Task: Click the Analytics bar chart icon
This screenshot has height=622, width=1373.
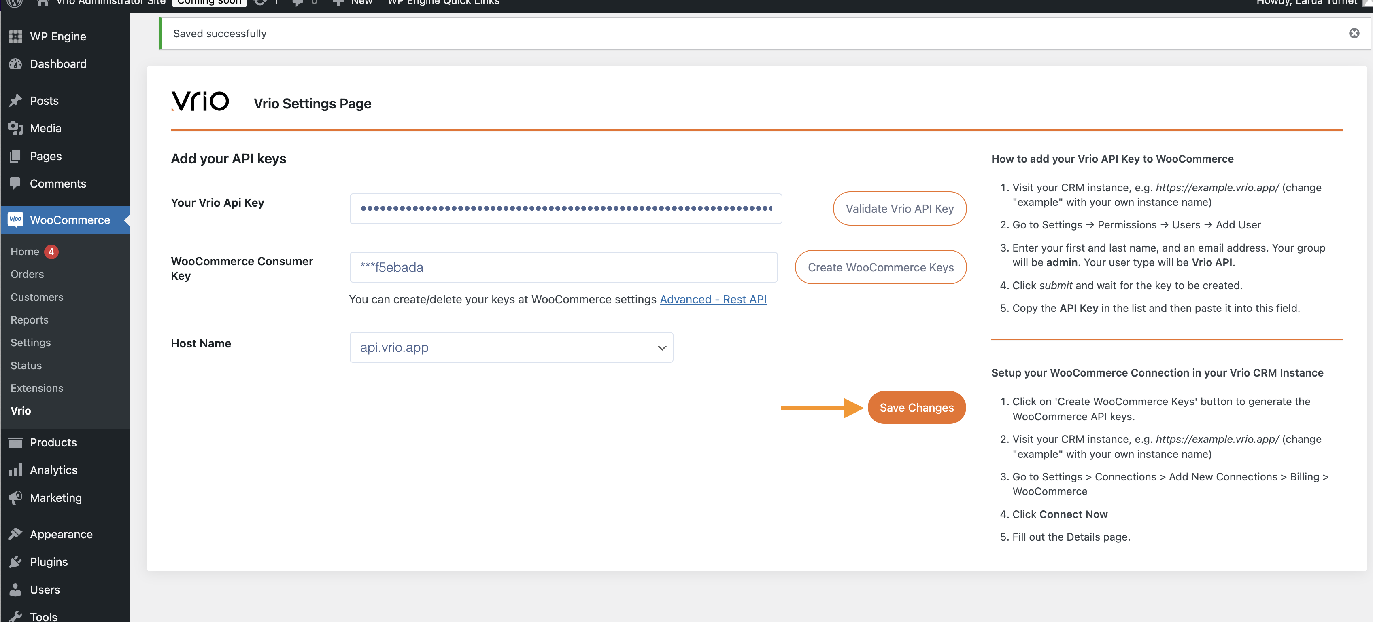Action: 15,470
